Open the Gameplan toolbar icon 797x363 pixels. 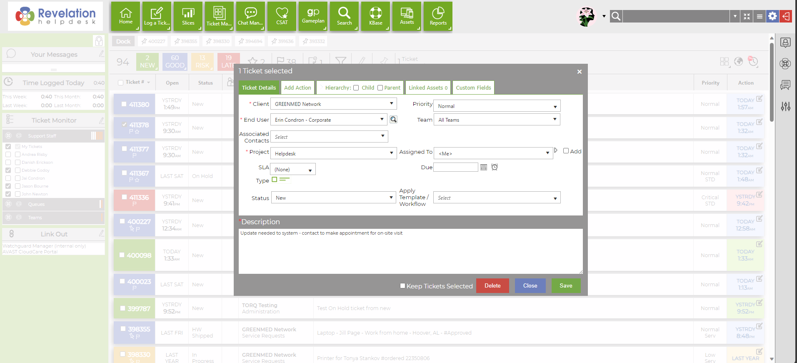[313, 16]
